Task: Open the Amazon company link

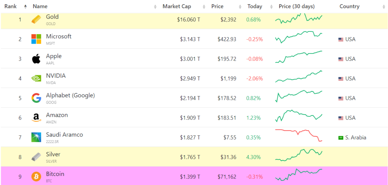Action: point(57,115)
